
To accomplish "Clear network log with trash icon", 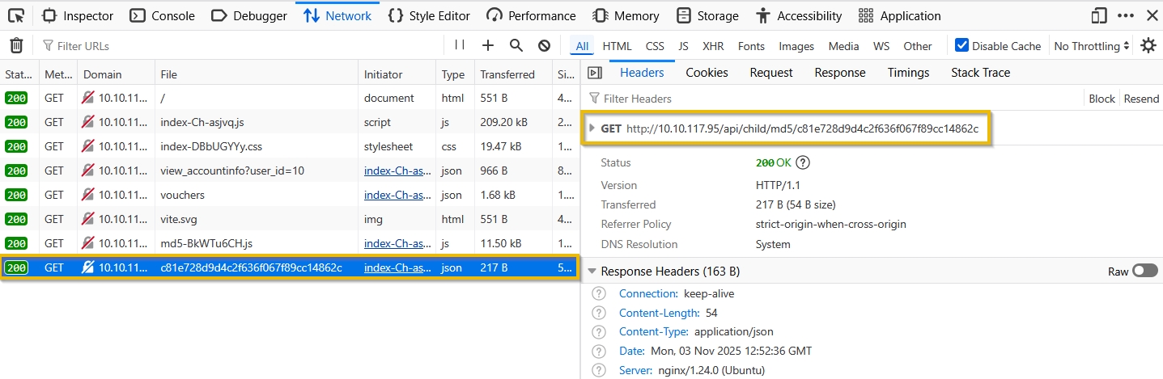I will pos(16,46).
